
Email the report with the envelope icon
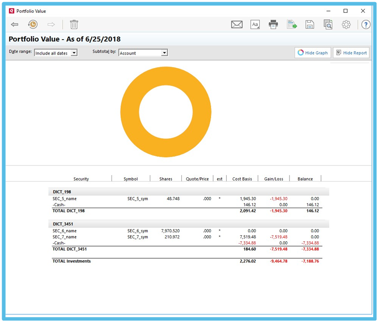[237, 25]
